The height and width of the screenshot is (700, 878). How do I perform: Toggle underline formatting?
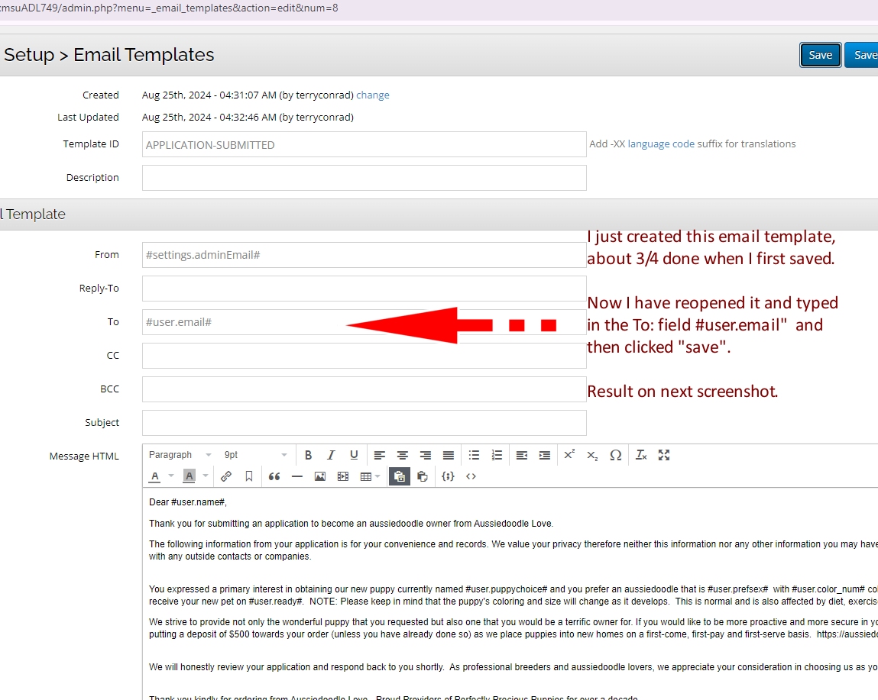(354, 455)
